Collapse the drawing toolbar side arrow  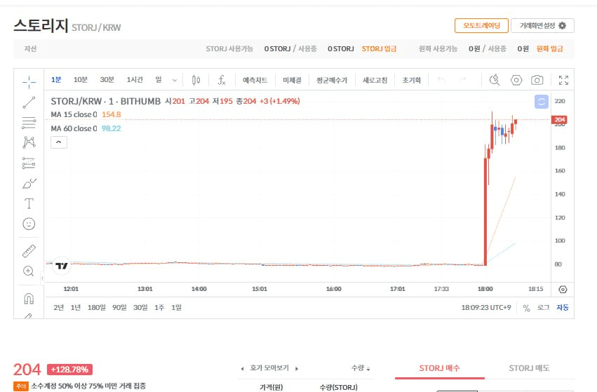pos(42,278)
